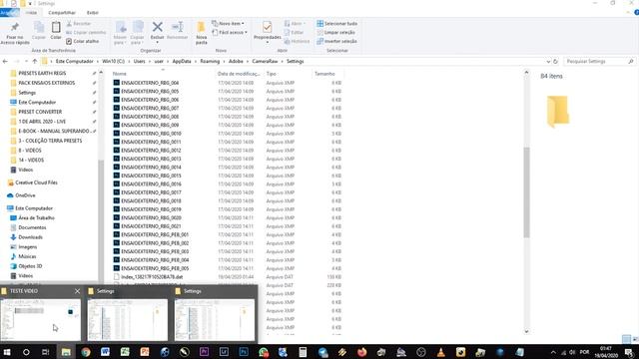Sort by the Data de modificação column
Viewport: 639px width, 359px height.
point(239,74)
